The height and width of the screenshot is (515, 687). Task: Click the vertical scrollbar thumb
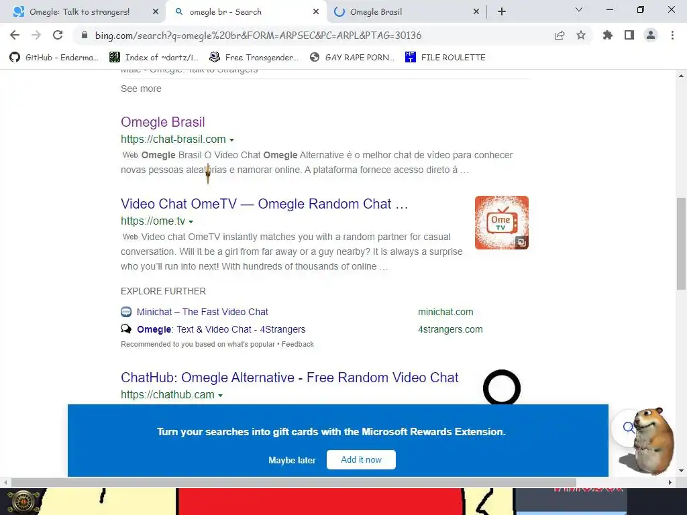point(681,243)
